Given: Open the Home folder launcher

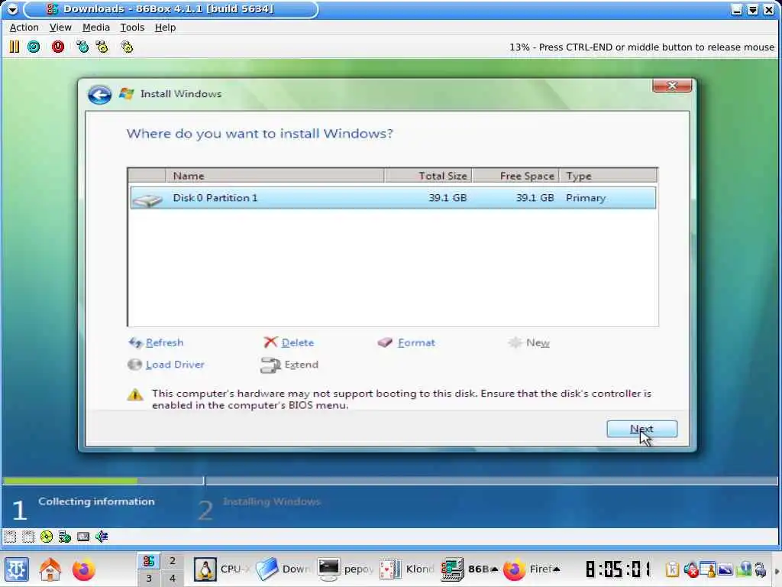Looking at the screenshot, I should pos(50,569).
